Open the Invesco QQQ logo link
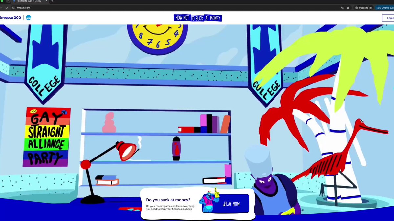This screenshot has height=221, width=394. 11,18
